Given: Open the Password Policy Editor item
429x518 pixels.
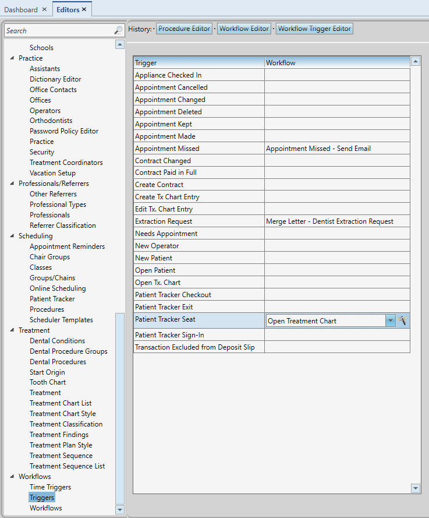Looking at the screenshot, I should [x=64, y=131].
